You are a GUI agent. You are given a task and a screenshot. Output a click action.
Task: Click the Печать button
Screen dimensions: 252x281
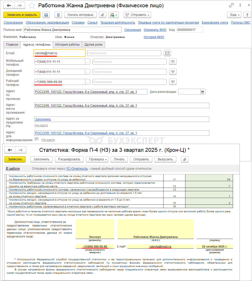pos(119,159)
